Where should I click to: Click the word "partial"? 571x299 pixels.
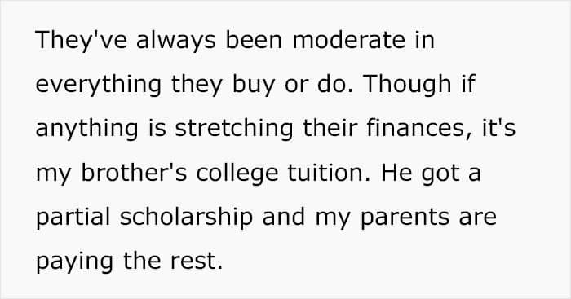point(73,218)
